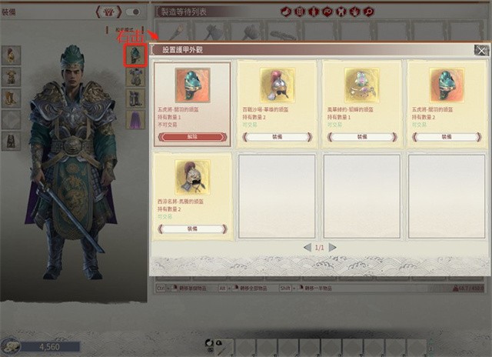Select the golden boots equipment slot

pyautogui.click(x=11, y=98)
